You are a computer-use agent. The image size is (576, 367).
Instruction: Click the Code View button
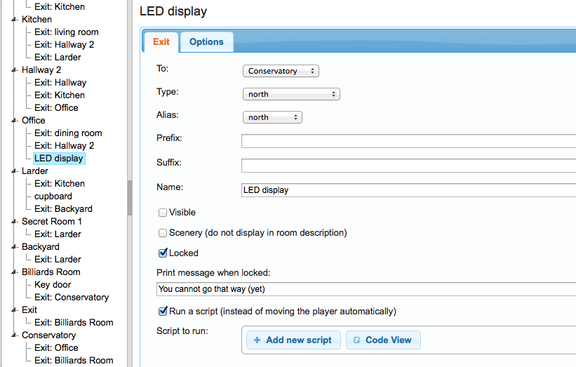(x=382, y=340)
